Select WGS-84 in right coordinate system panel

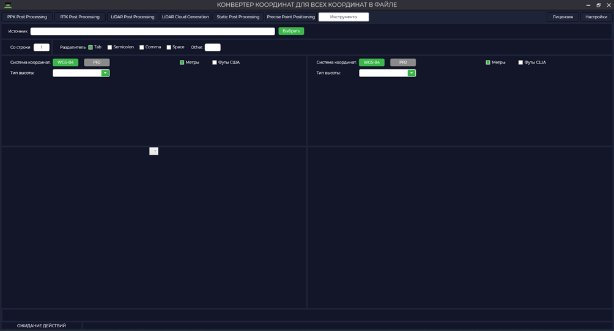click(372, 62)
